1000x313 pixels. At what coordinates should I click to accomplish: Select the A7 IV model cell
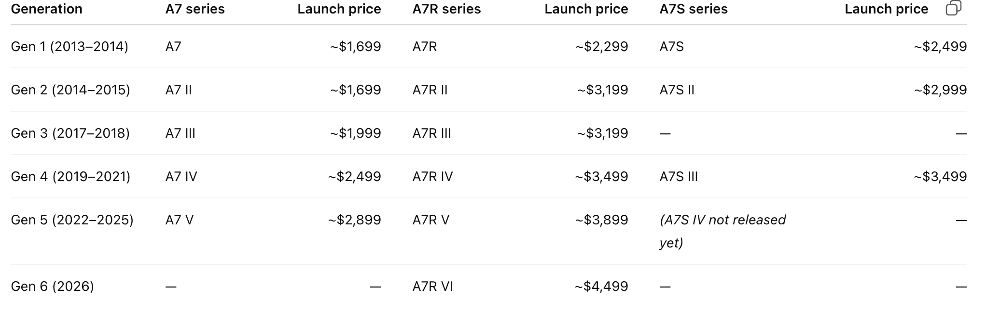(181, 177)
